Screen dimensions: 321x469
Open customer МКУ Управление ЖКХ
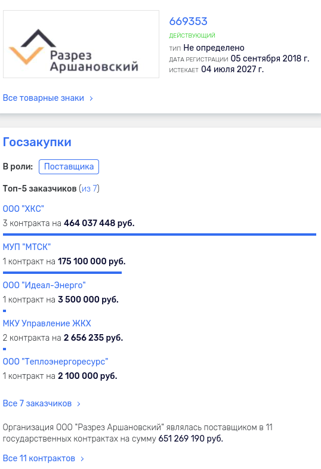(47, 323)
